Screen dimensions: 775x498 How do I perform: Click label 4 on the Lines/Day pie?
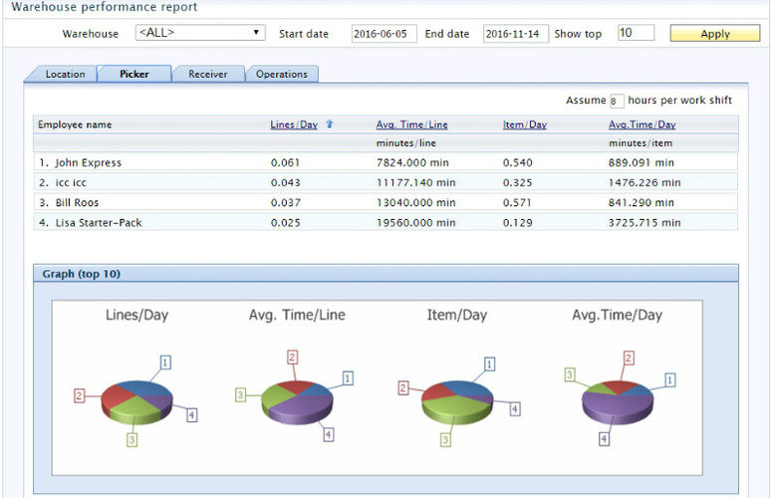click(x=192, y=414)
